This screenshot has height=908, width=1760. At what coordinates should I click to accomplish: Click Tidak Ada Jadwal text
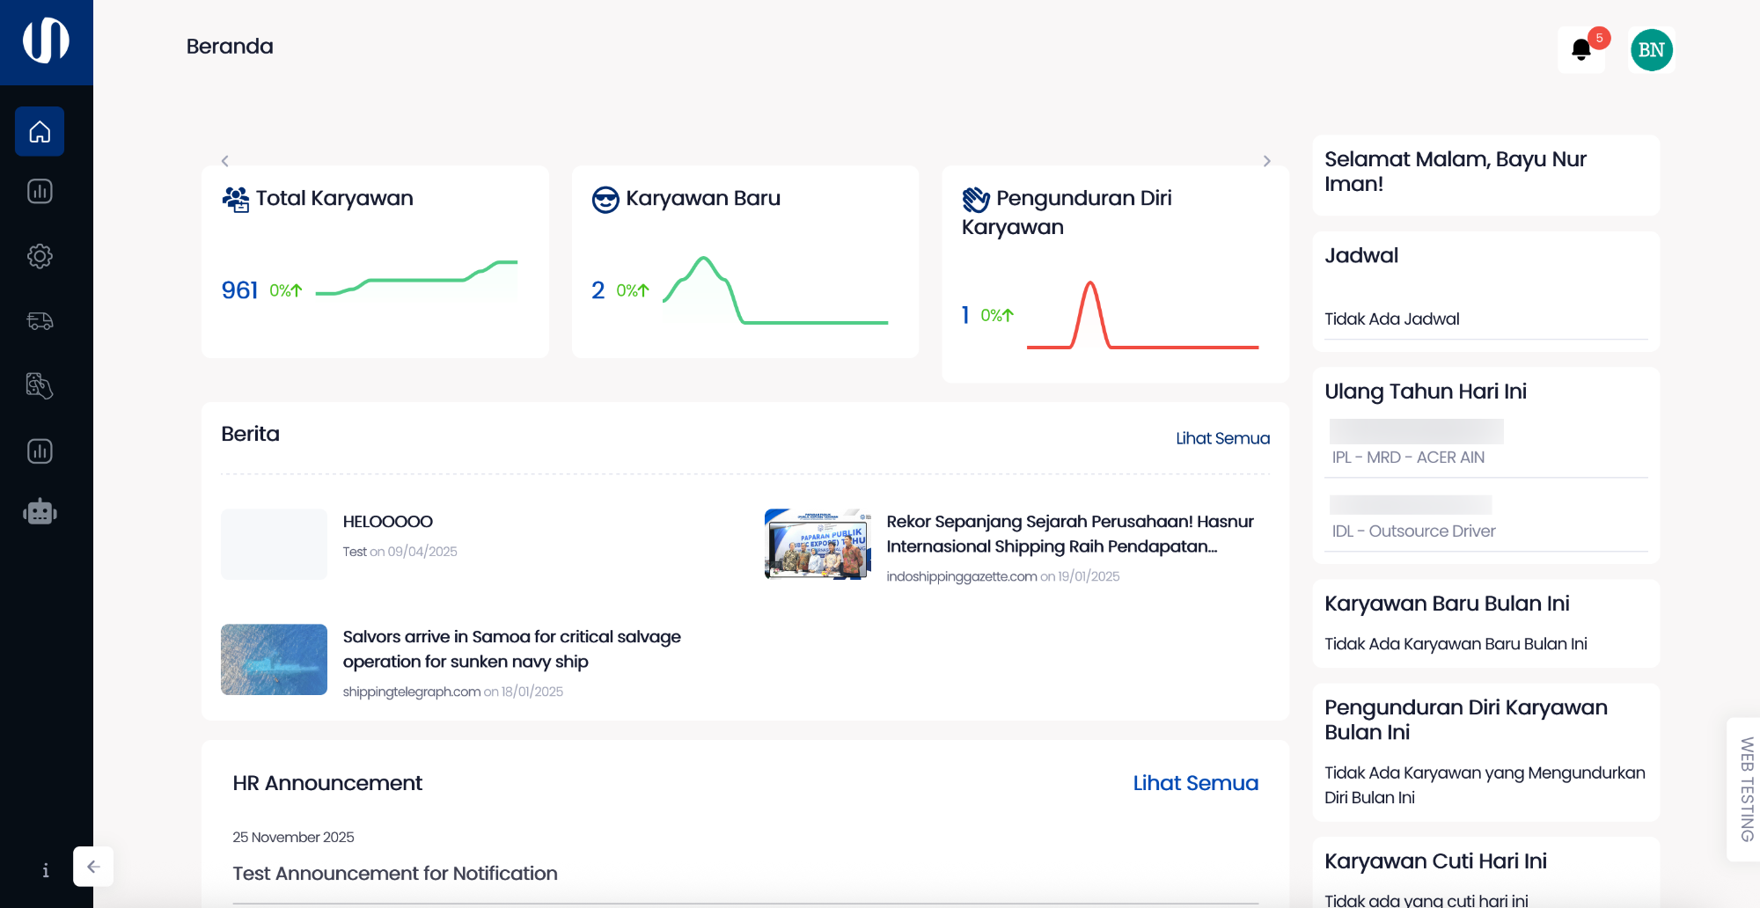(x=1391, y=319)
